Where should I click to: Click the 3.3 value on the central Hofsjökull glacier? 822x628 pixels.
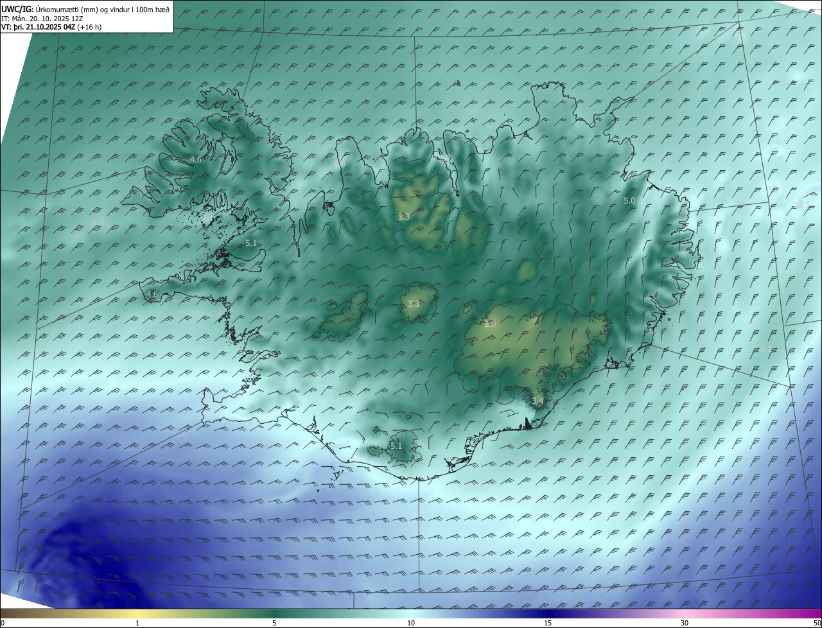click(414, 304)
